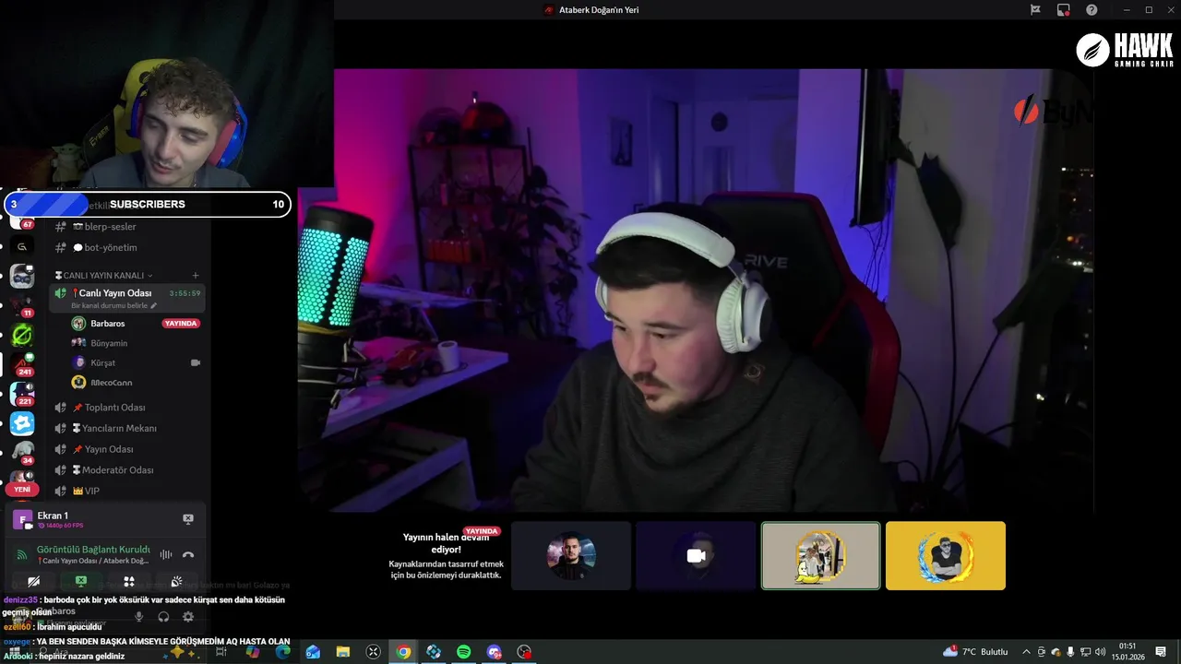Open the green slashed-circle server icon
This screenshot has height=664, width=1181.
click(x=22, y=335)
